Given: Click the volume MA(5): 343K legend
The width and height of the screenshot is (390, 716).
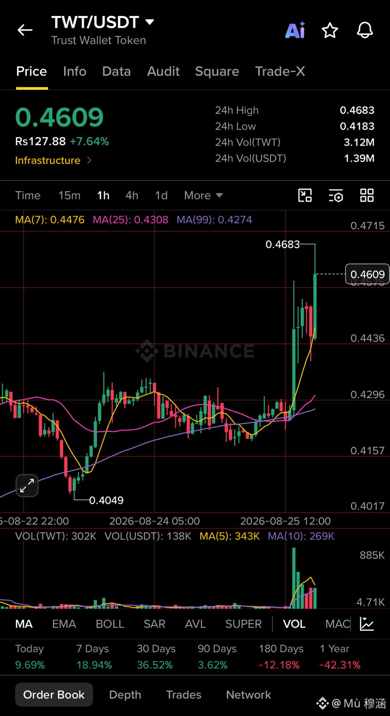Looking at the screenshot, I should (x=230, y=536).
